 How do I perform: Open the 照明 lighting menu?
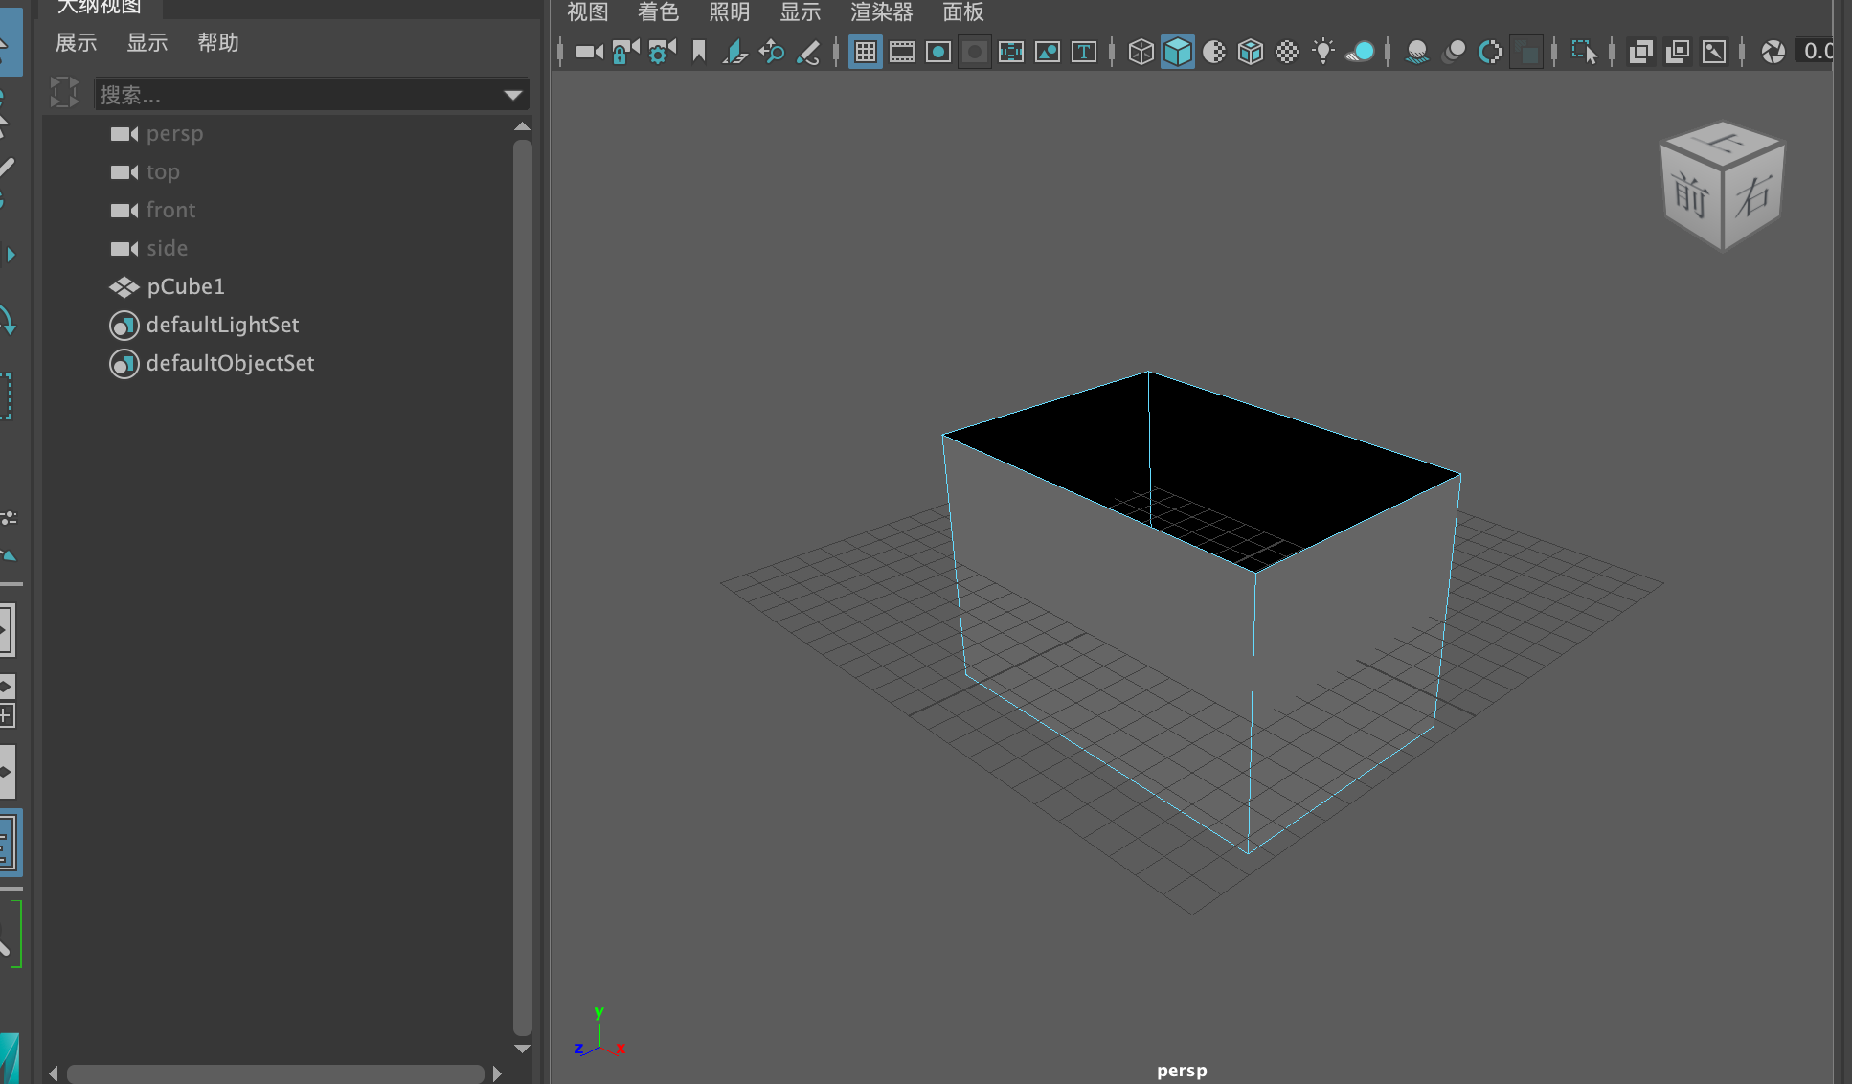(729, 12)
